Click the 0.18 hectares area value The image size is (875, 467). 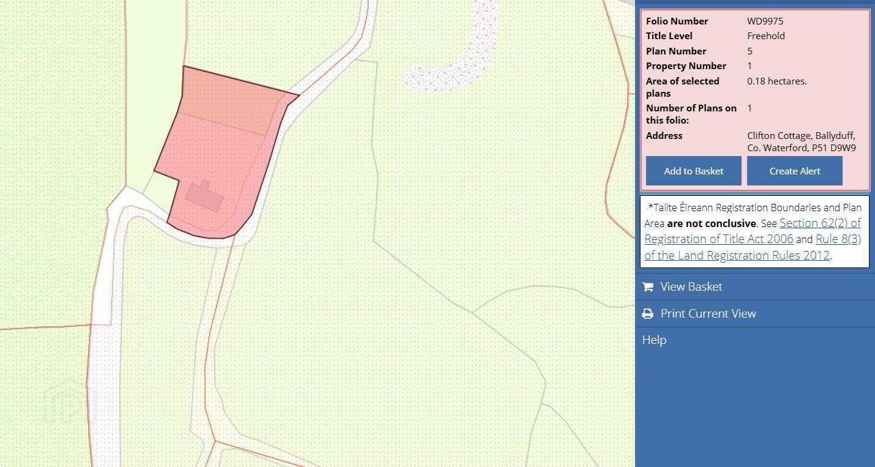pos(776,81)
